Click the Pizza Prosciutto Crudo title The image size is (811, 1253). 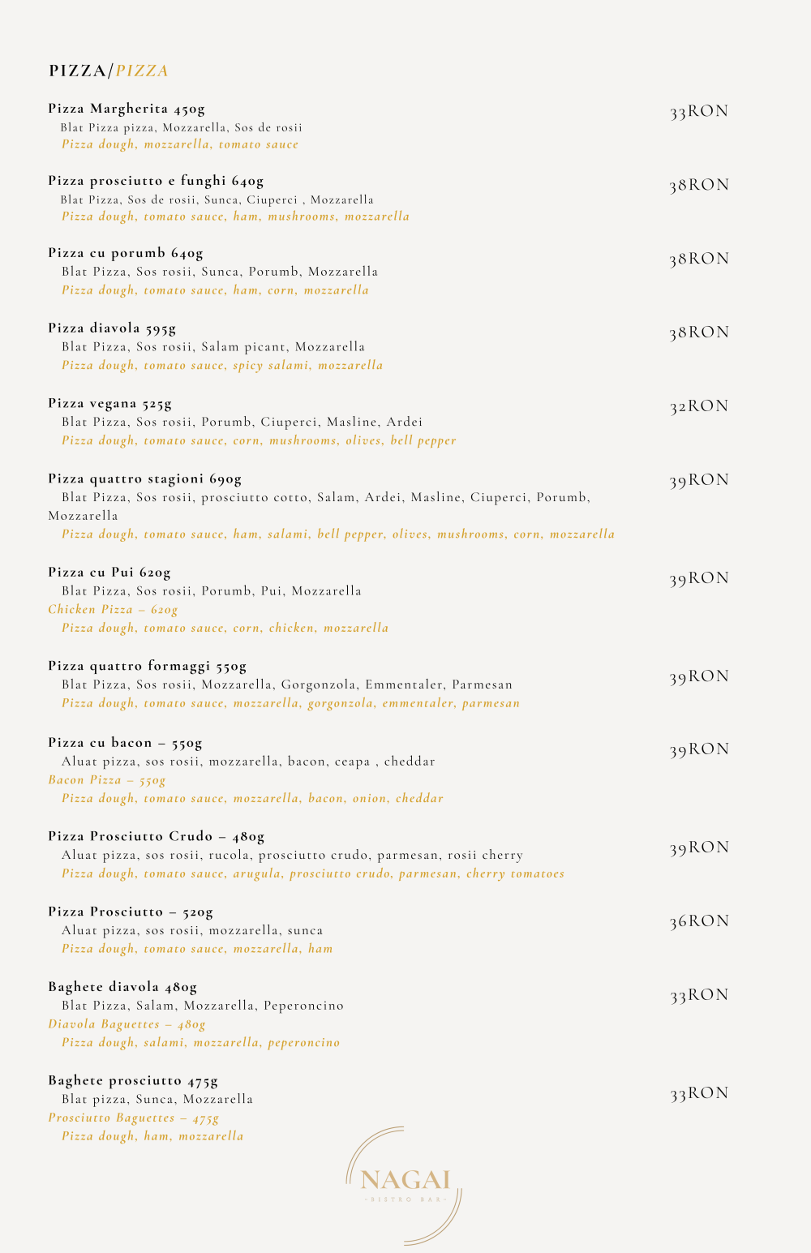[157, 836]
